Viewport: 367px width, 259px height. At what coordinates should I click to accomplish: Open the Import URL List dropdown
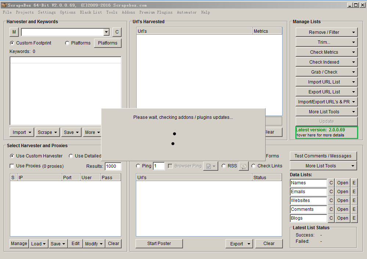327,82
